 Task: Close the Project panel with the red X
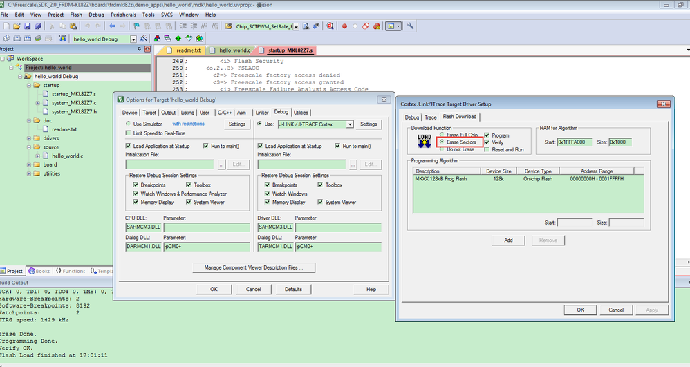click(x=147, y=49)
